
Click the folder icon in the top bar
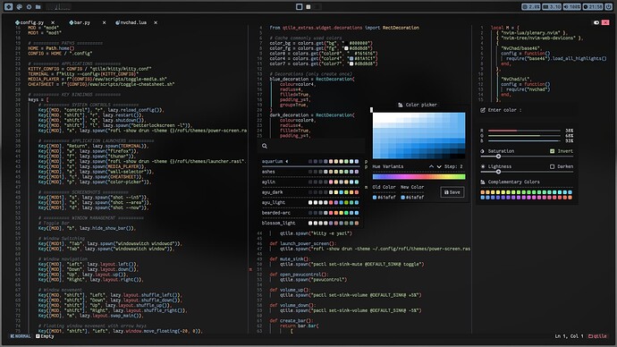[x=38, y=6]
